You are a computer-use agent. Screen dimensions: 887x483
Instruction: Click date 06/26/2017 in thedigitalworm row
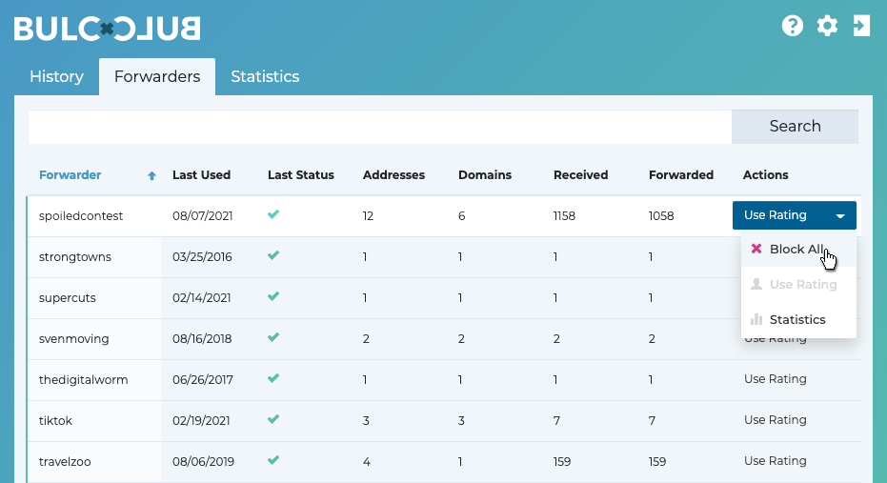click(x=203, y=379)
